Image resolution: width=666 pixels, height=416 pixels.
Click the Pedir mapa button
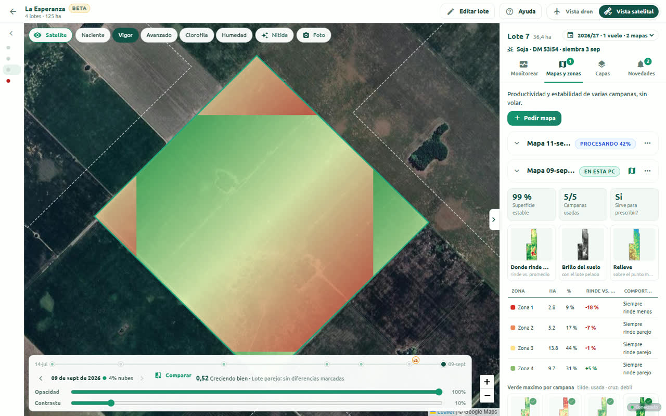point(534,118)
